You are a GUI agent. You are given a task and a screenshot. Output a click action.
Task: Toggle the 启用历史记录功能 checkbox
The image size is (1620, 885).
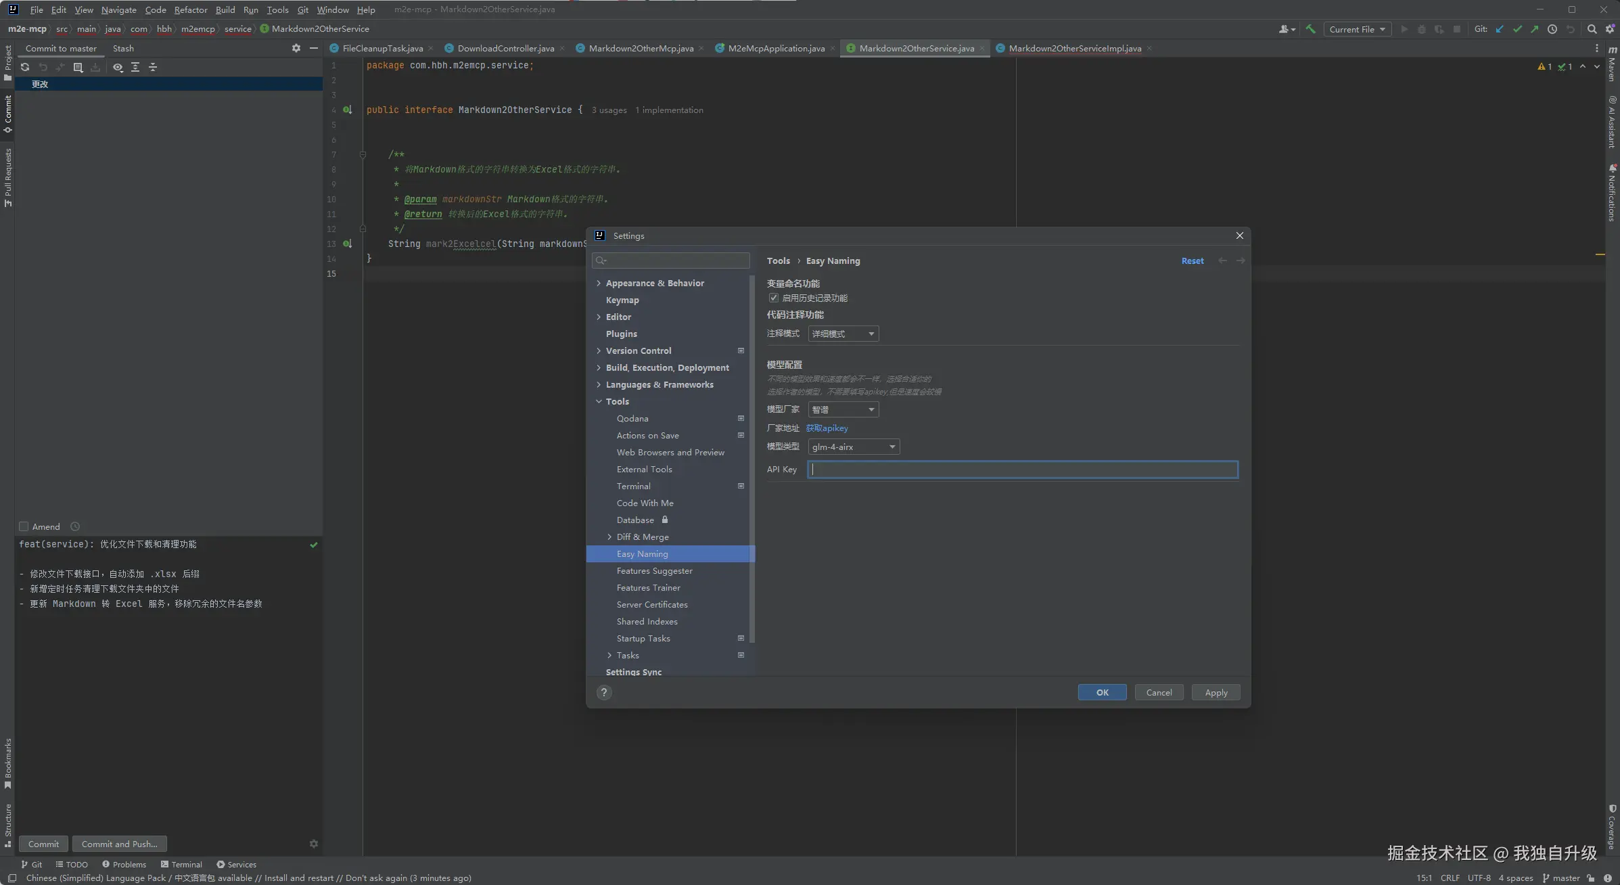coord(773,298)
